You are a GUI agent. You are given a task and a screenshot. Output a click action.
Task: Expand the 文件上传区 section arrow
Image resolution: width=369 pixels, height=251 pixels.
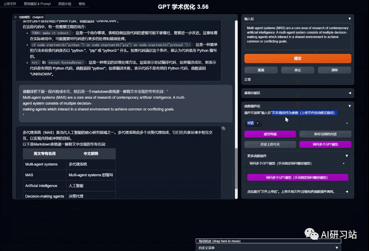pyautogui.click(x=347, y=192)
